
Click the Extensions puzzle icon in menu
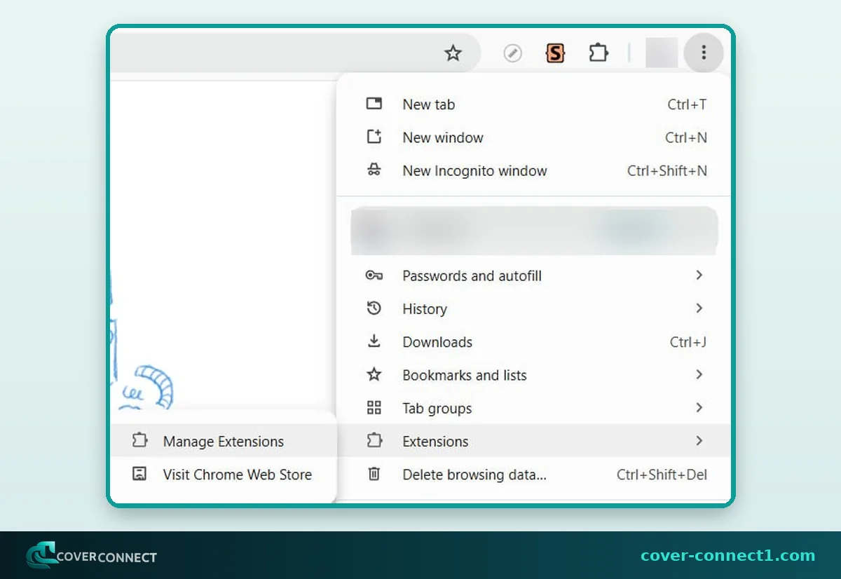(374, 441)
